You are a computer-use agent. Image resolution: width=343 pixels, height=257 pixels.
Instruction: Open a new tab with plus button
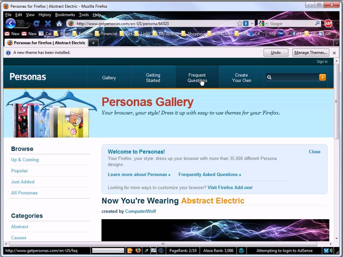click(93, 43)
